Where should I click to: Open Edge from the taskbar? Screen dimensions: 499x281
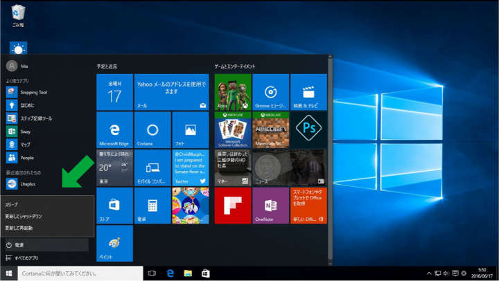pos(170,273)
